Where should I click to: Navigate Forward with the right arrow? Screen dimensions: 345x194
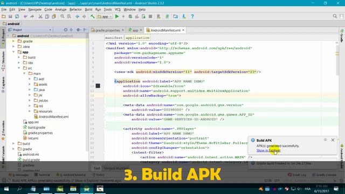pyautogui.click(x=84, y=17)
